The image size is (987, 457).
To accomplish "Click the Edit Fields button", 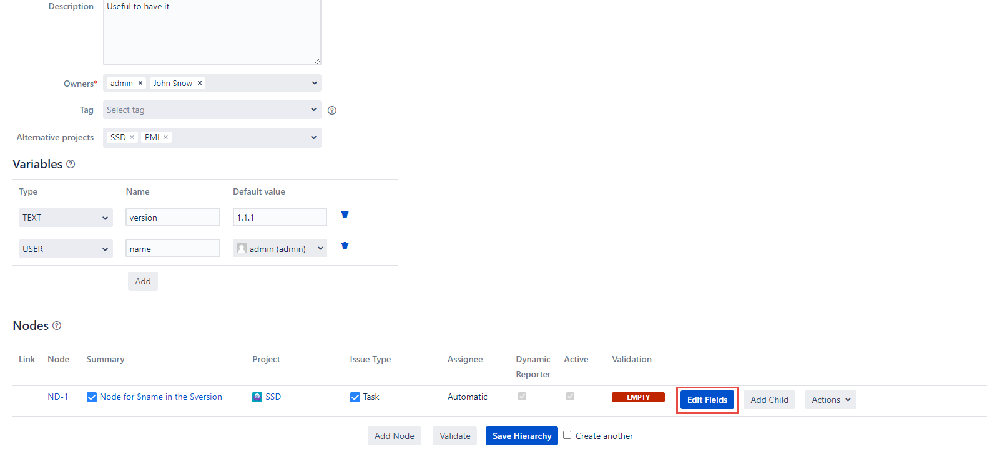I will coord(707,400).
